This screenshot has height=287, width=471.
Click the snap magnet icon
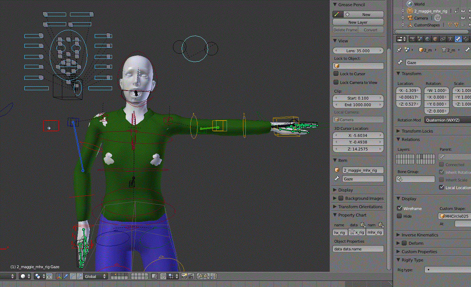click(163, 277)
